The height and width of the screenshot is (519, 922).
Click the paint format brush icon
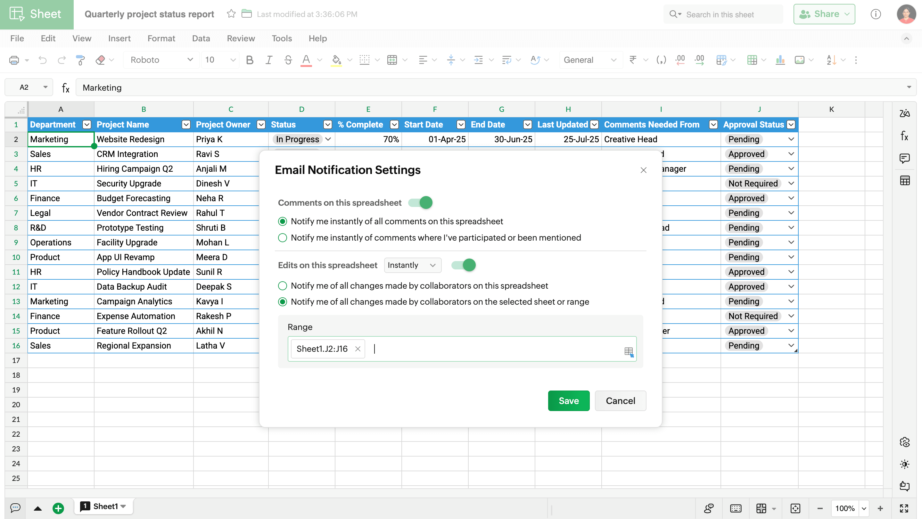coord(80,60)
